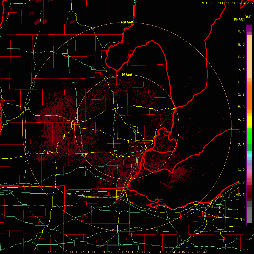Click the purple band atop the color bar
Viewport: 254px width, 254px height.
click(249, 28)
